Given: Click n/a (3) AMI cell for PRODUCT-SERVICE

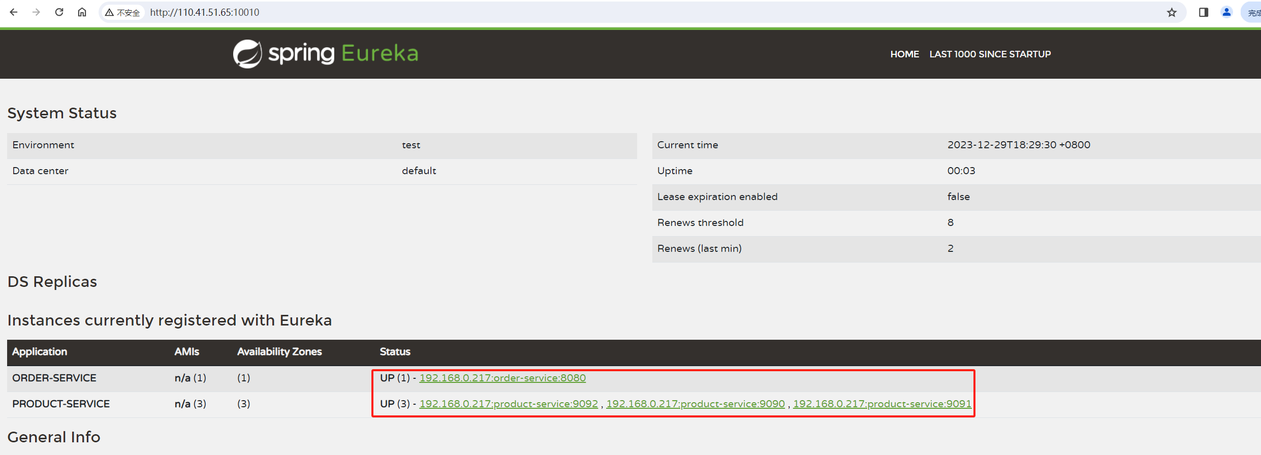Looking at the screenshot, I should 190,404.
